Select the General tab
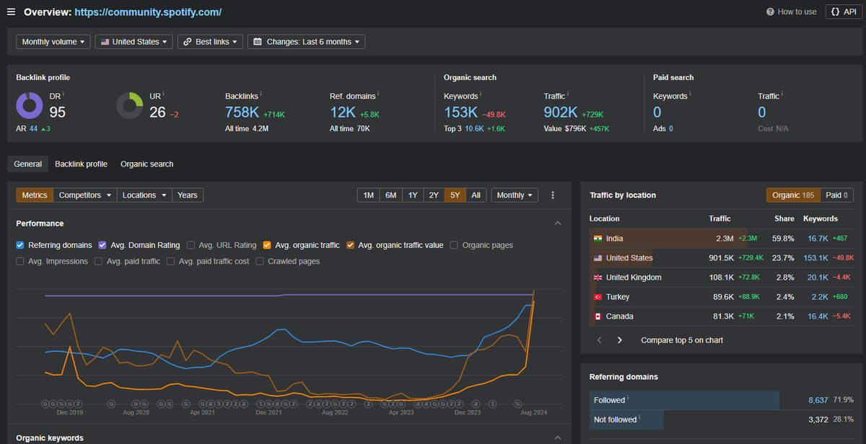Image resolution: width=866 pixels, height=444 pixels. tap(28, 164)
